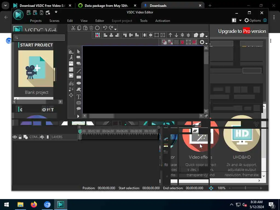Toggle the dotted grid display icon
The width and height of the screenshot is (280, 210).
point(176,42)
